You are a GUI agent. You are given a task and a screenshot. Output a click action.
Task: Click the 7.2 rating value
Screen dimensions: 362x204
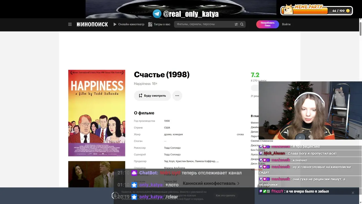pos(255,75)
